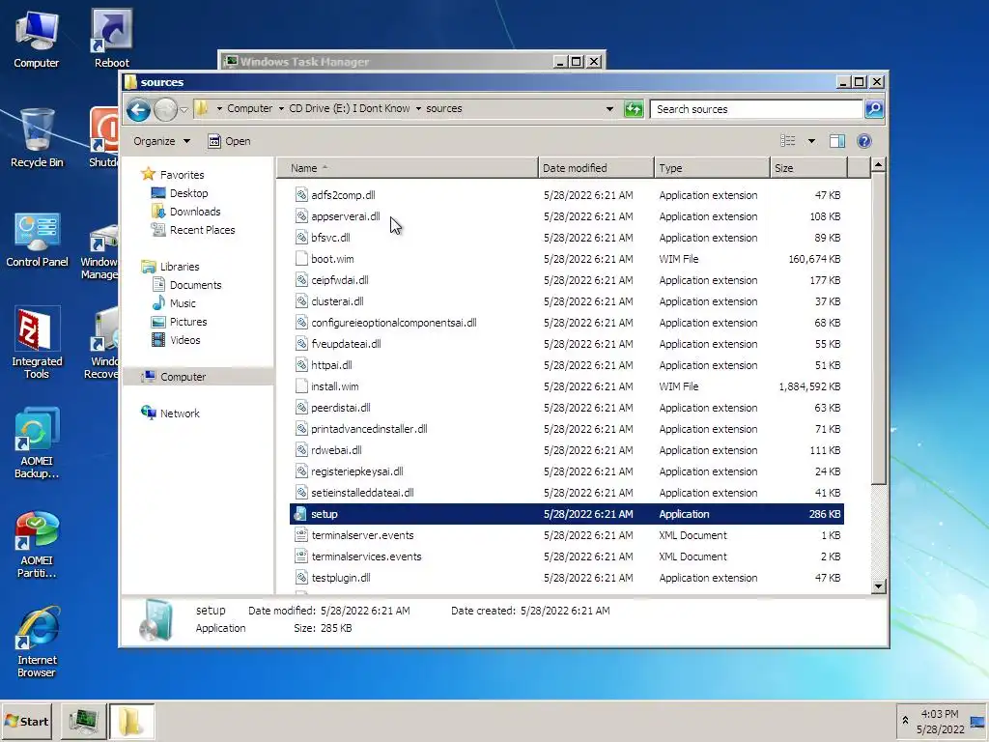Click the Task Manager taskbar button

coord(83,721)
